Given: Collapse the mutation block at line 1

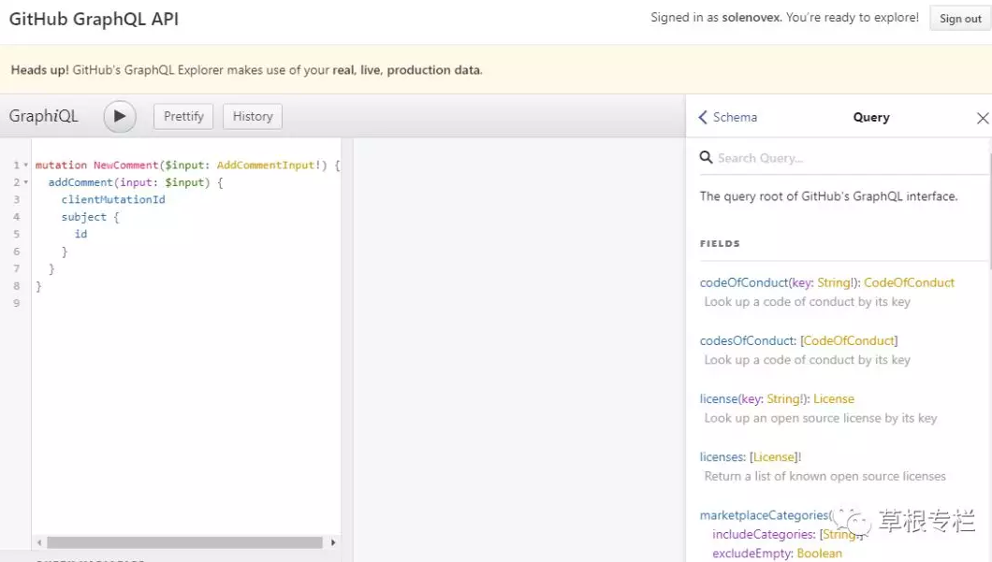Looking at the screenshot, I should (26, 166).
